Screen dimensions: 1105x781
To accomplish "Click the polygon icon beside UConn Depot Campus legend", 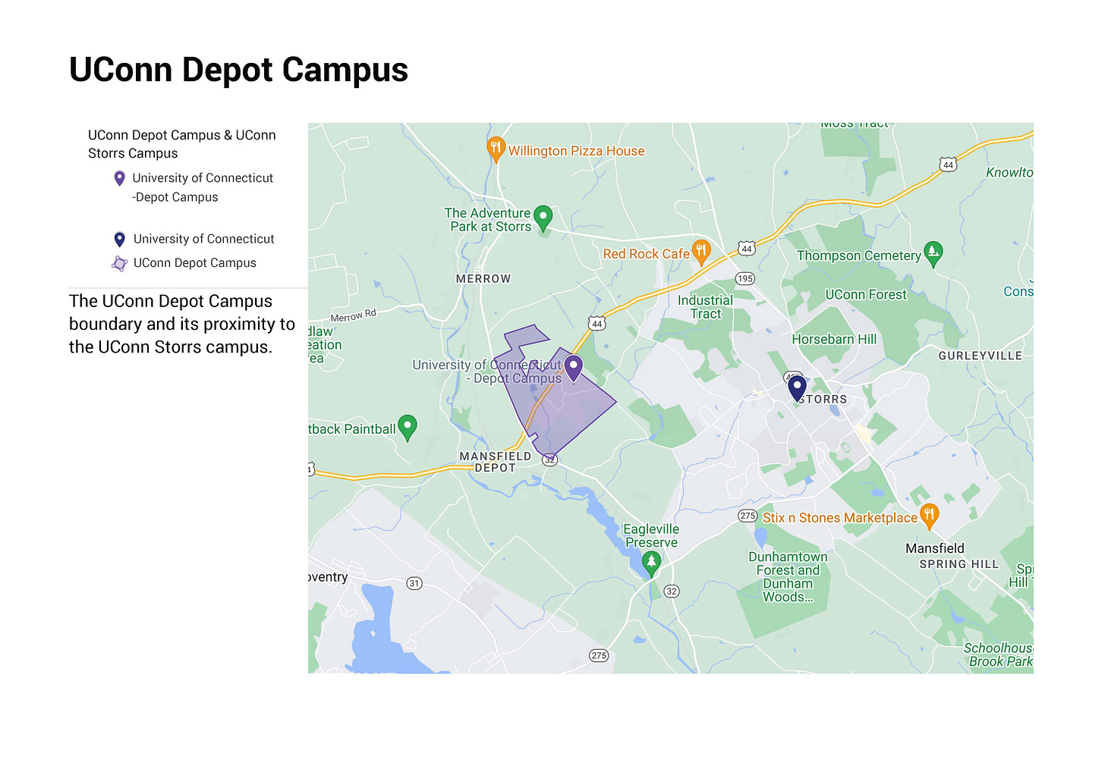I will (x=119, y=264).
